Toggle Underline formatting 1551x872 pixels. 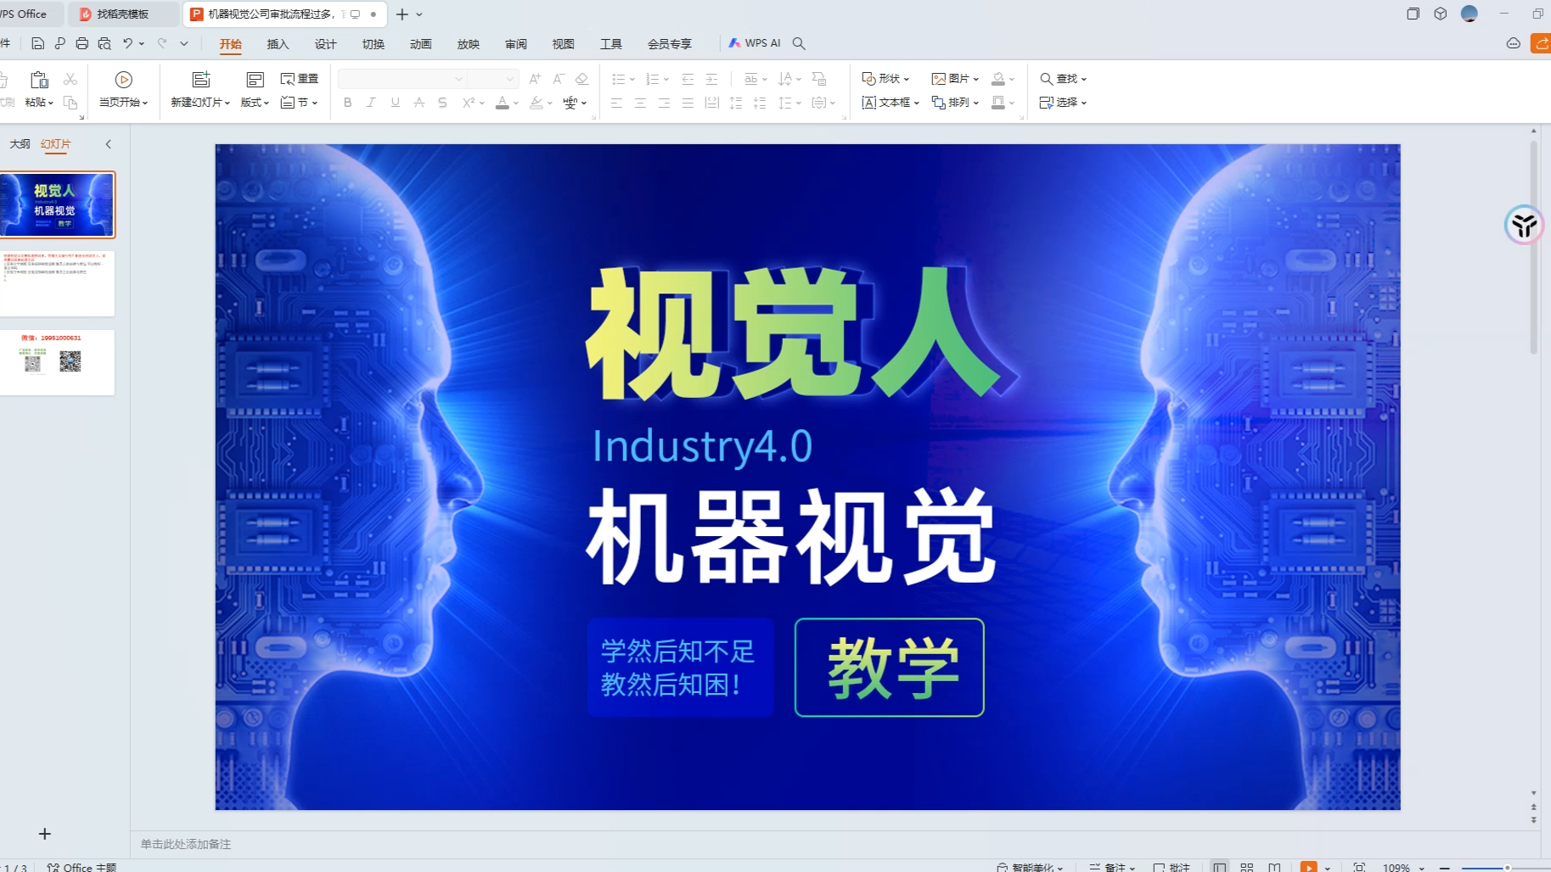point(395,103)
